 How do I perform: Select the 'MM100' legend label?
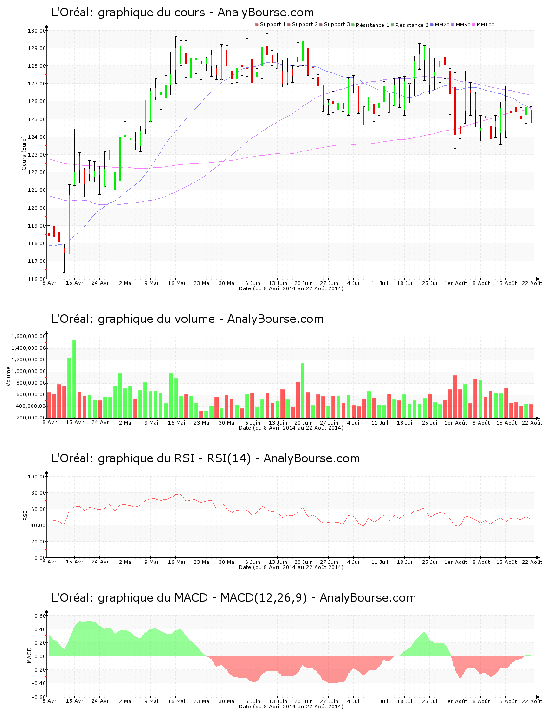click(x=486, y=25)
